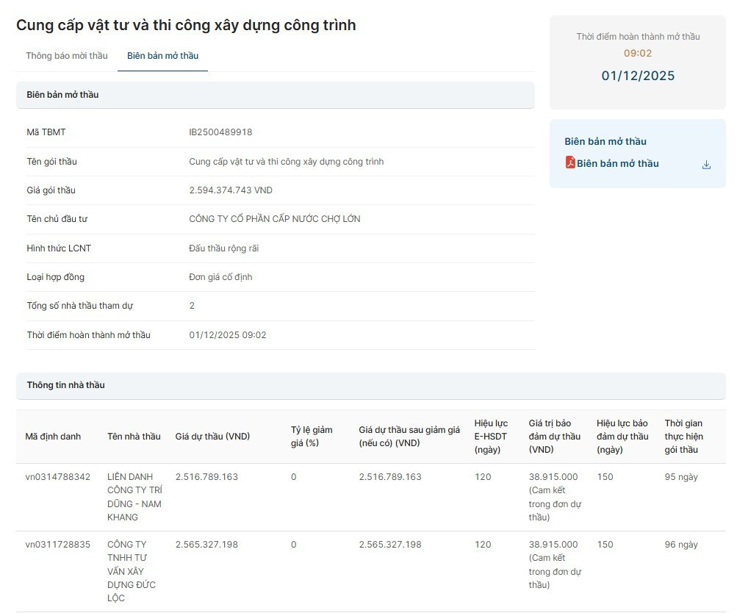The height and width of the screenshot is (613, 737).
Task: Select the Biên bản mở thầu tab
Action: [162, 55]
